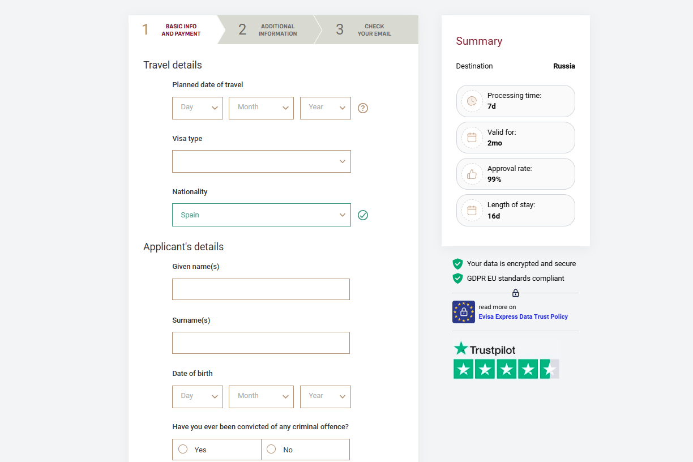Viewport: 693px width, 462px height.
Task: Click the help icon beside travel date fields
Action: pyautogui.click(x=362, y=108)
